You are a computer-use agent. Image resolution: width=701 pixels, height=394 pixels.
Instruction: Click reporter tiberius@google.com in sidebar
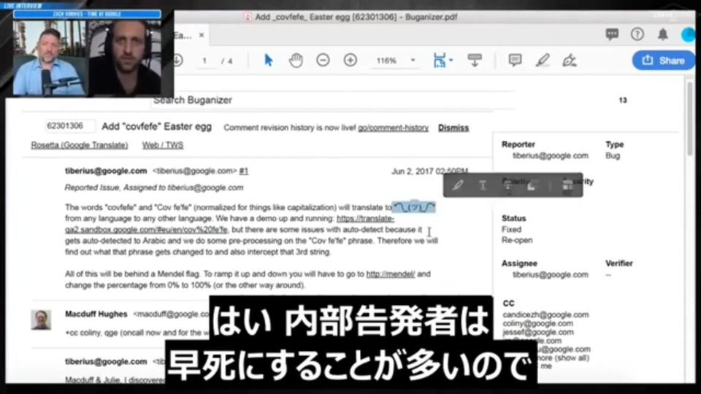(x=551, y=155)
